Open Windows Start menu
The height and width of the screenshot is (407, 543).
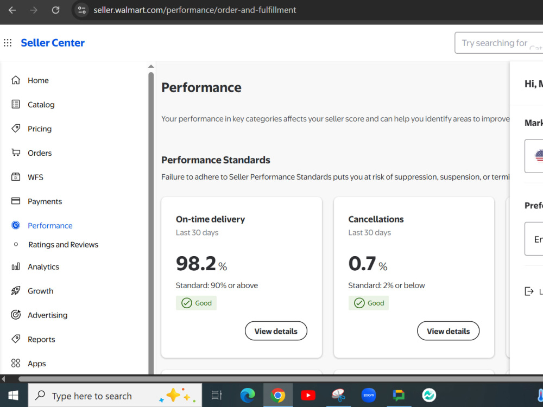13,395
